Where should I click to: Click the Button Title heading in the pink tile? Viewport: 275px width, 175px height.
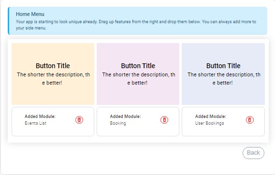tap(138, 66)
